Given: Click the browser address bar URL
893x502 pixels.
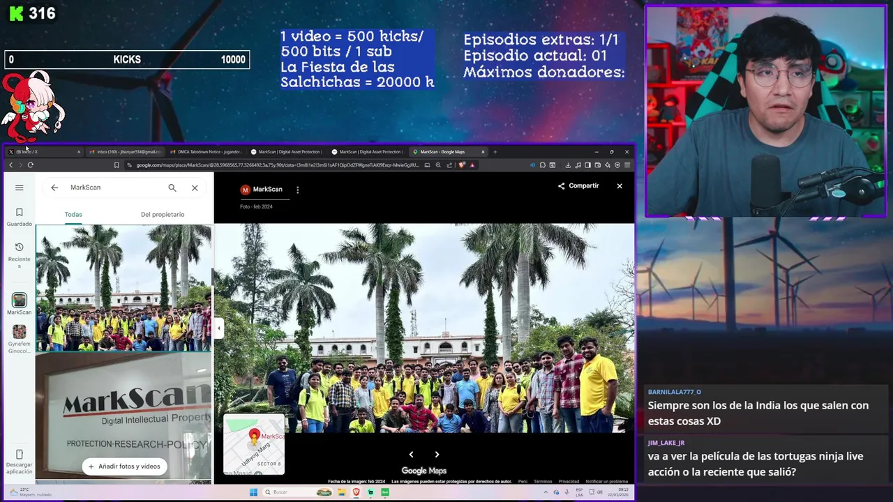Looking at the screenshot, I should tap(278, 165).
